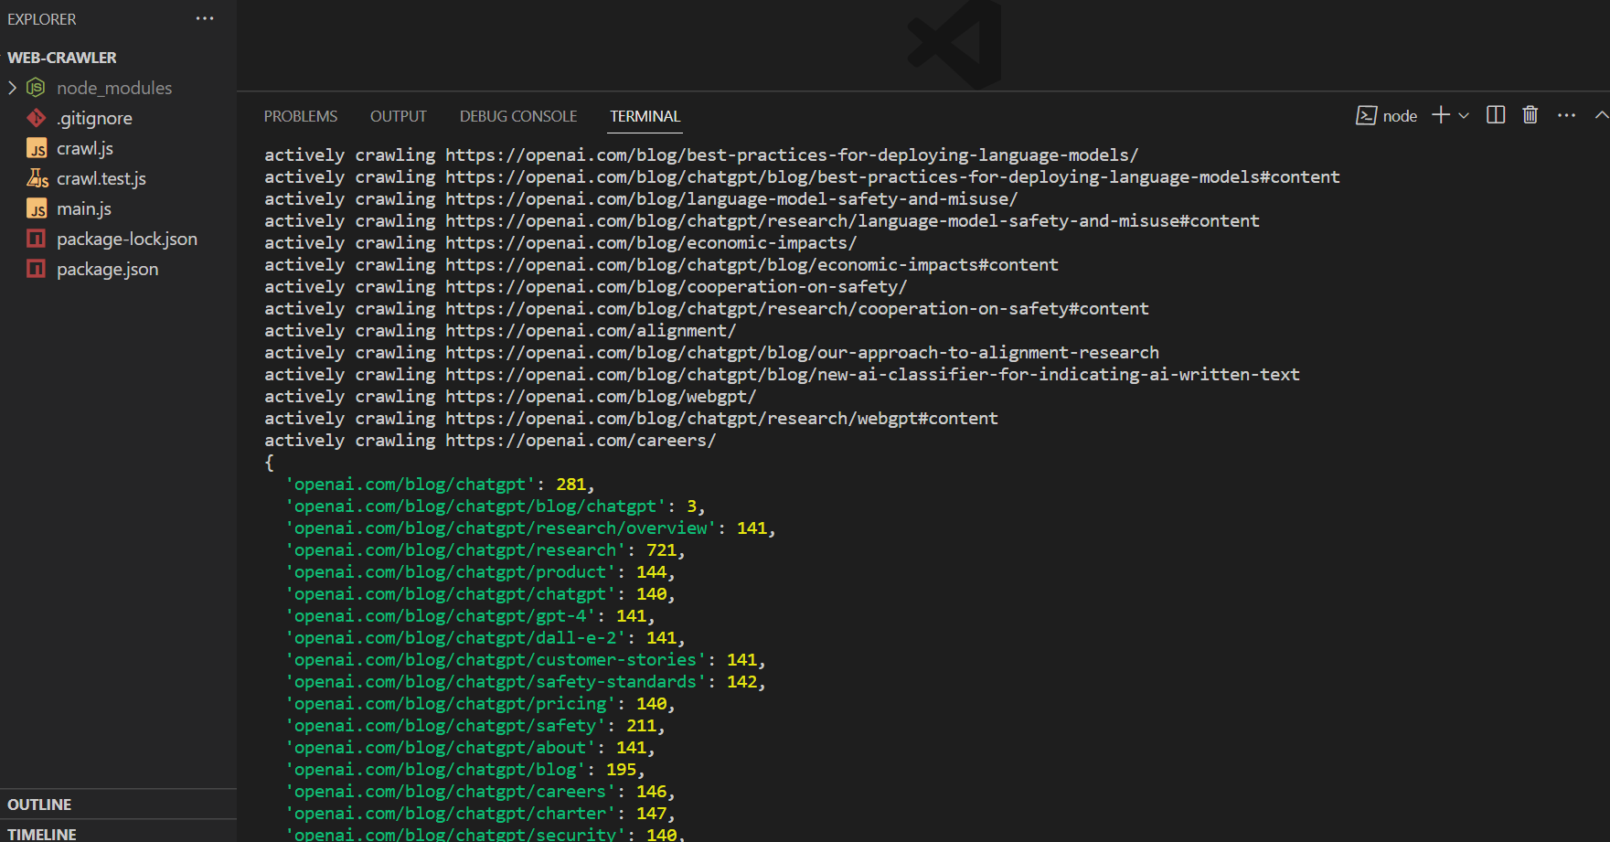Open crawl.js in the editor
This screenshot has height=842, width=1610.
(85, 148)
